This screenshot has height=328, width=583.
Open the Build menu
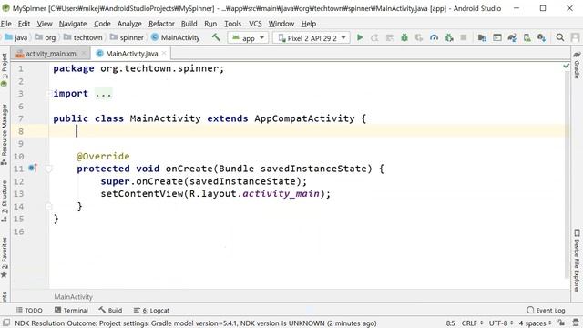pyautogui.click(x=189, y=24)
